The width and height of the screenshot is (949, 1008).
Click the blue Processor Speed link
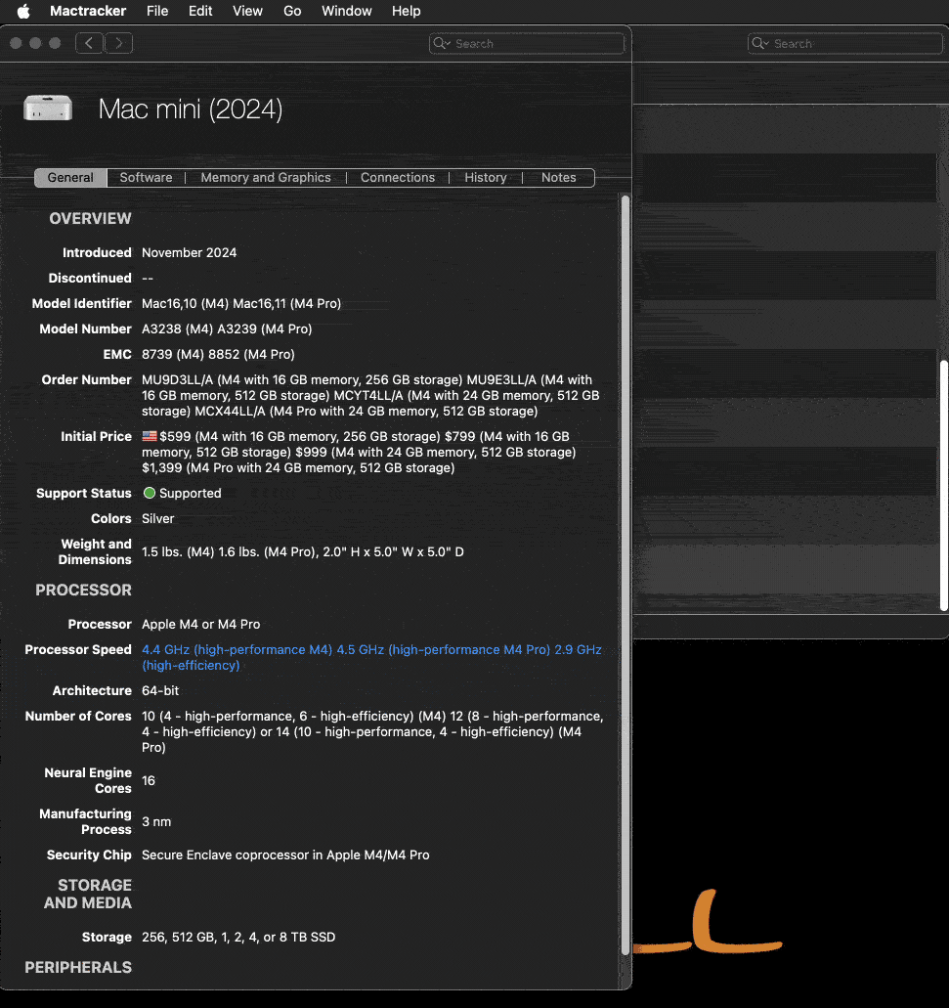coord(371,657)
